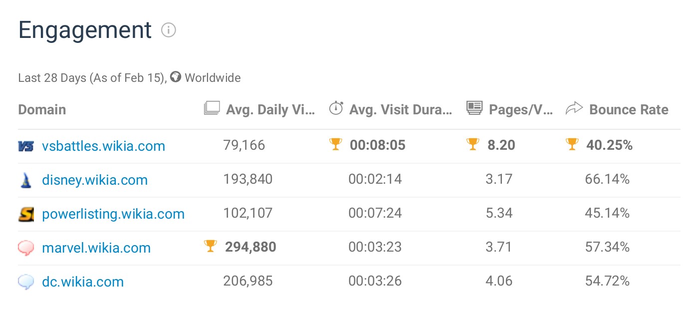This screenshot has width=693, height=311.
Task: Open the disney.wikia.com link
Action: [95, 180]
